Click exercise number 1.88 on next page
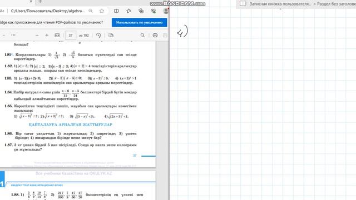 (15, 194)
